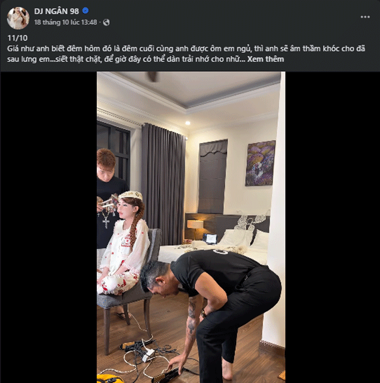Open the post options three-dot menu
The image size is (380, 383).
(365, 17)
